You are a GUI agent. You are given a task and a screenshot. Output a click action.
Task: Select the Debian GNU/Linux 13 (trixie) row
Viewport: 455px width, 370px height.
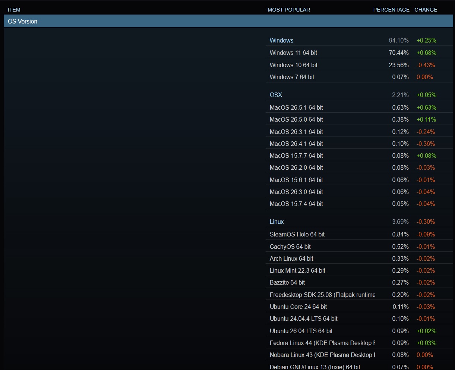point(360,366)
